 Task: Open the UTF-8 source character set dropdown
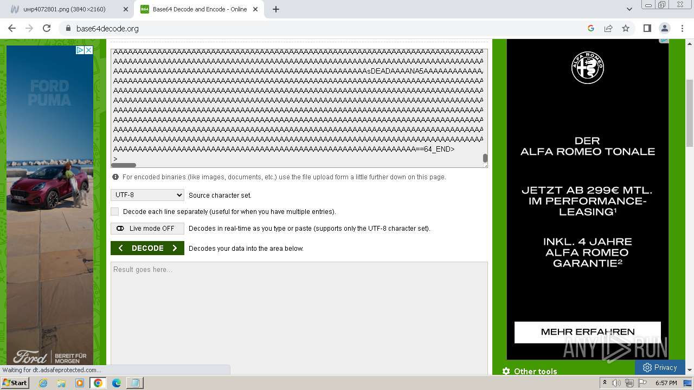[x=147, y=195]
